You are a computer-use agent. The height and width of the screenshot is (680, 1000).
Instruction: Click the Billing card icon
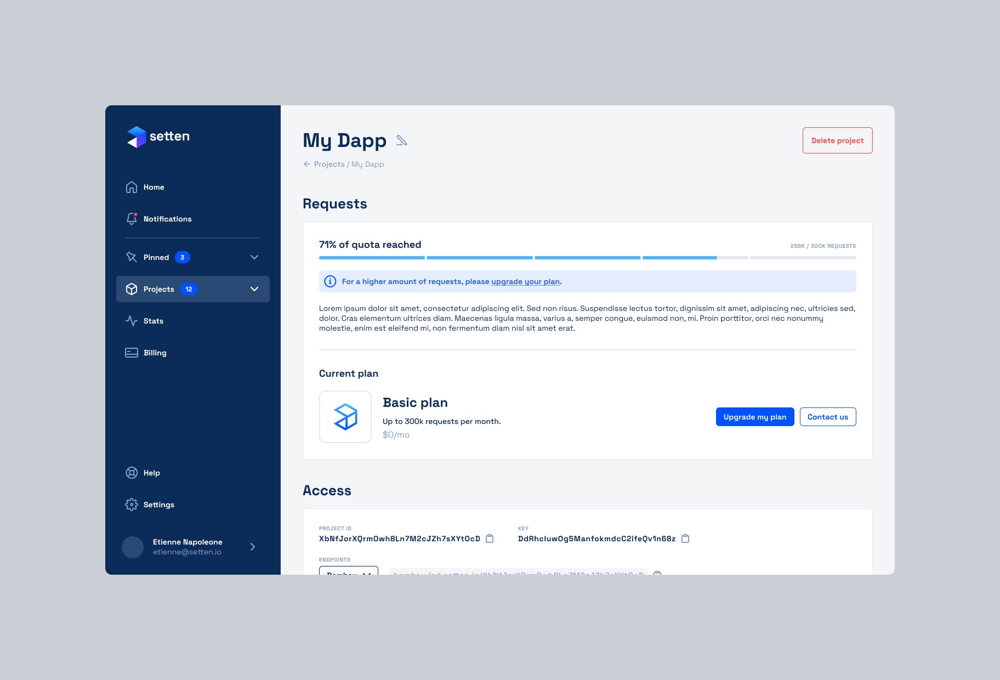pos(132,353)
